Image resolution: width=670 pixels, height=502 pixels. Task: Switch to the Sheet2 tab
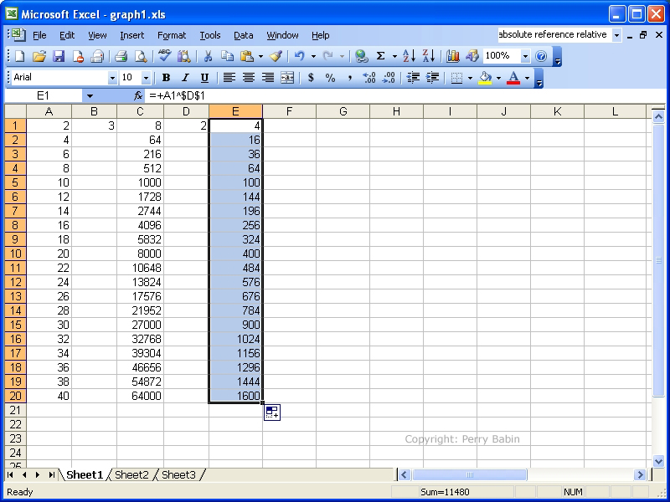point(131,474)
